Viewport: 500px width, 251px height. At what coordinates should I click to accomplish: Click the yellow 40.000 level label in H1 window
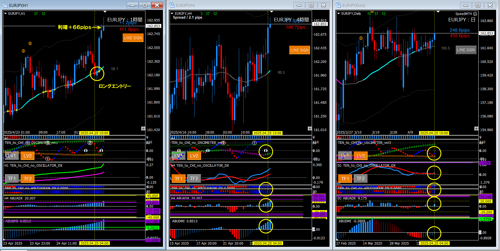tap(153, 196)
